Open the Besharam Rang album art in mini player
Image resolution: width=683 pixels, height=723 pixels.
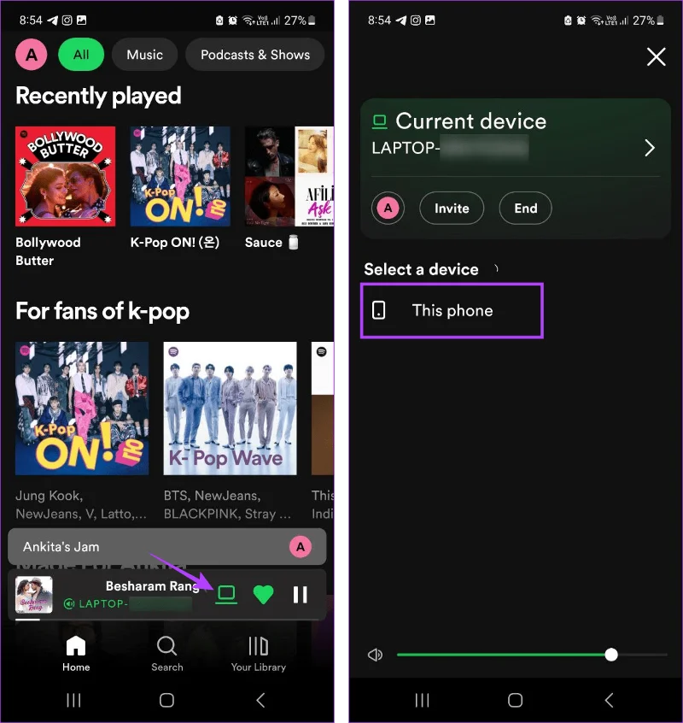33,595
